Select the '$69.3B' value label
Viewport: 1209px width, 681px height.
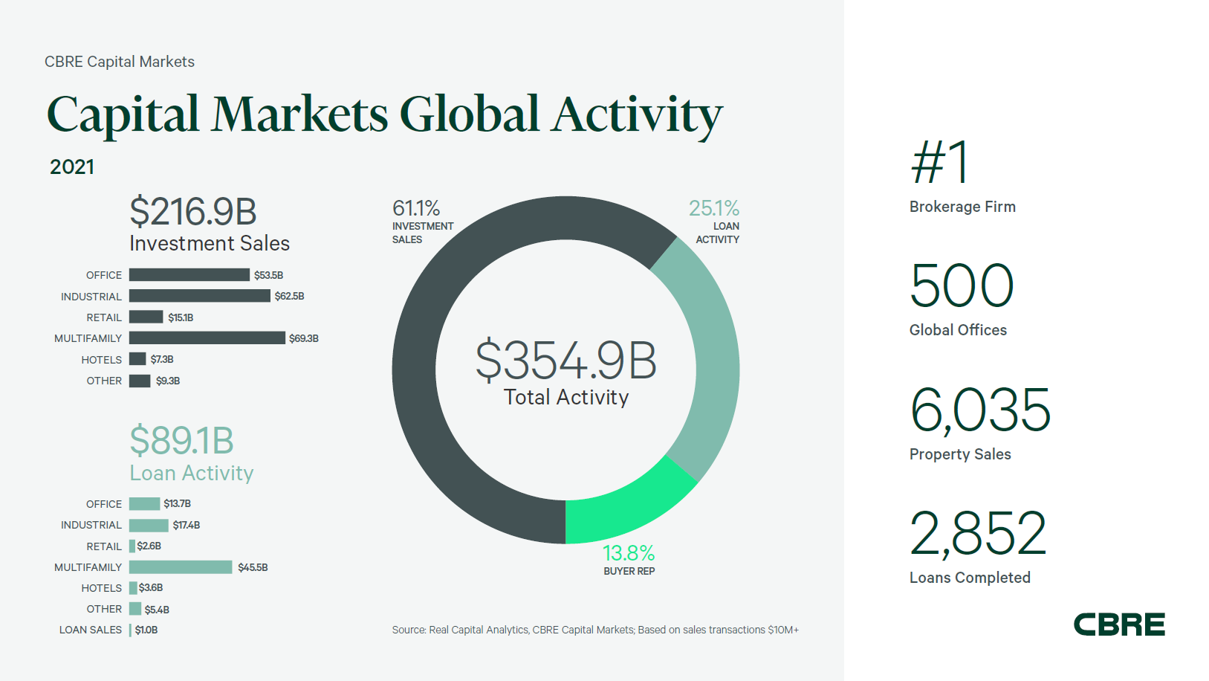(304, 338)
